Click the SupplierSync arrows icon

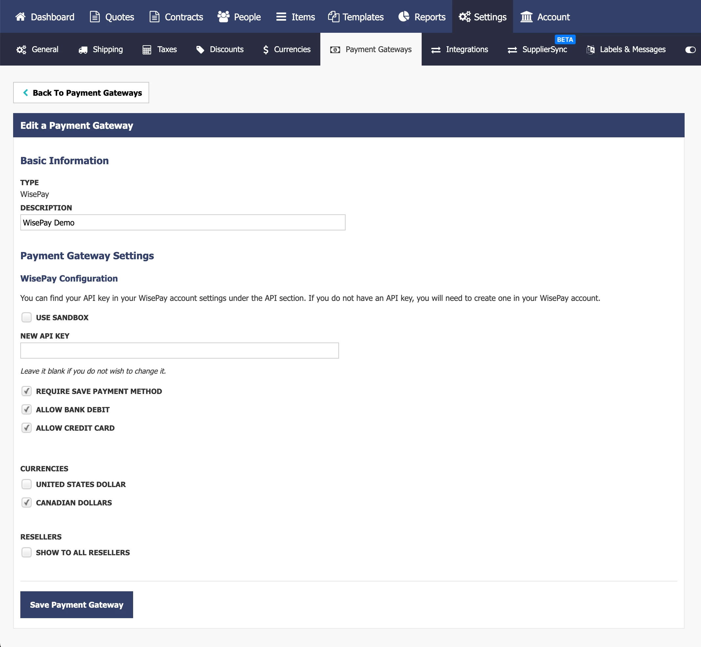coord(512,50)
